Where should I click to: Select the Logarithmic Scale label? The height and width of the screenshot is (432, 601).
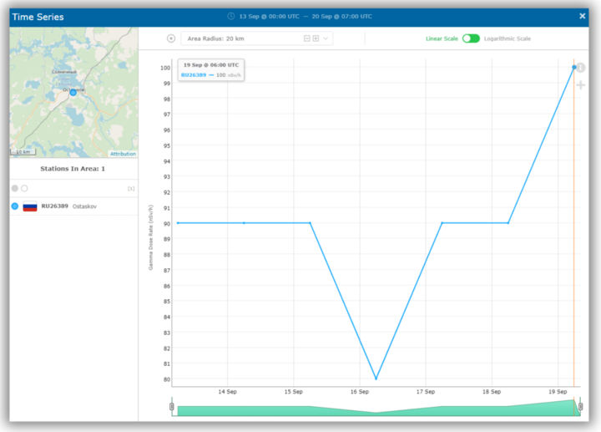coord(507,38)
